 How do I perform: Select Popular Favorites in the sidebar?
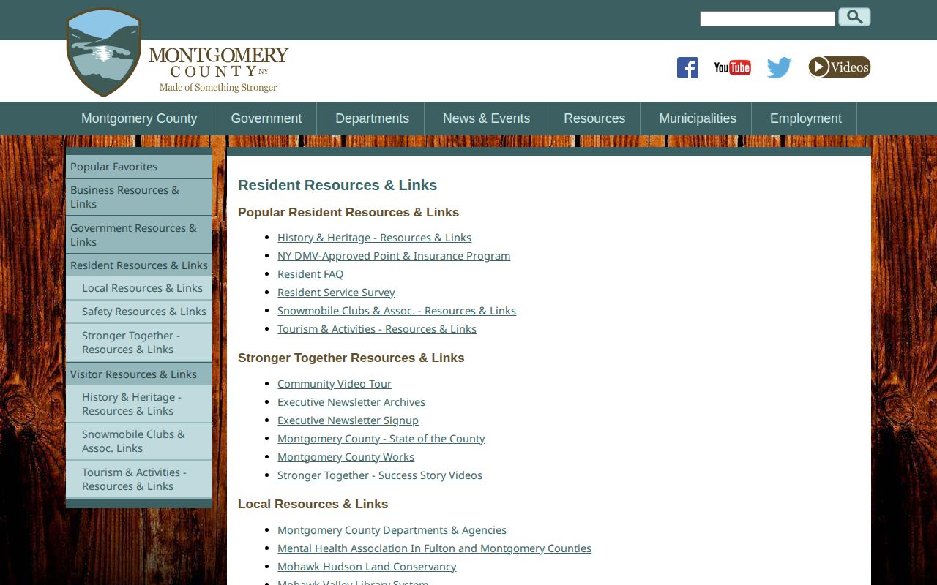[x=139, y=167]
